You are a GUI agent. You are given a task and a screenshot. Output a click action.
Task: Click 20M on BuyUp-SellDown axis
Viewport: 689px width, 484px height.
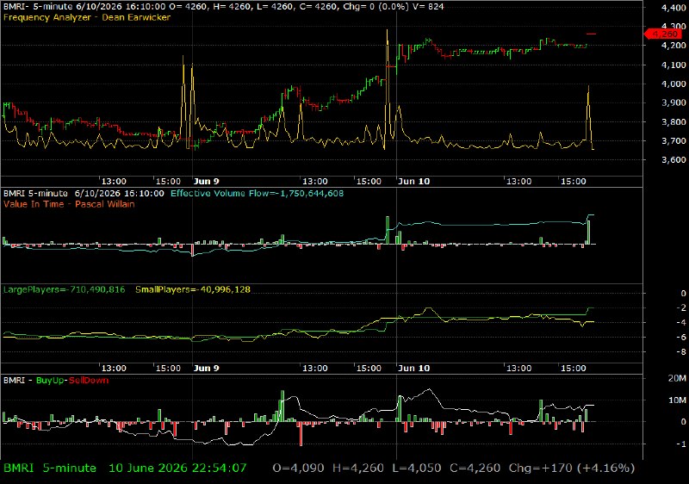click(677, 379)
